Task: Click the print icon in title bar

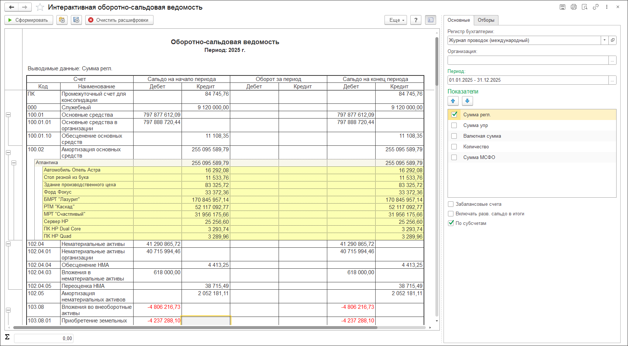Action: pyautogui.click(x=573, y=7)
